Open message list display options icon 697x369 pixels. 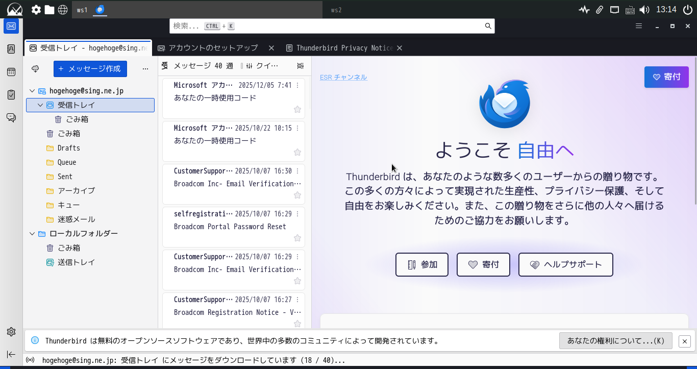click(x=301, y=66)
